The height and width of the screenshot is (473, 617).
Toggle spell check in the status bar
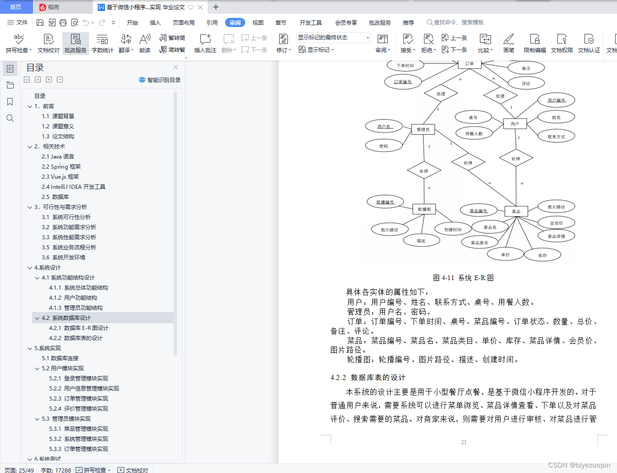point(93,470)
